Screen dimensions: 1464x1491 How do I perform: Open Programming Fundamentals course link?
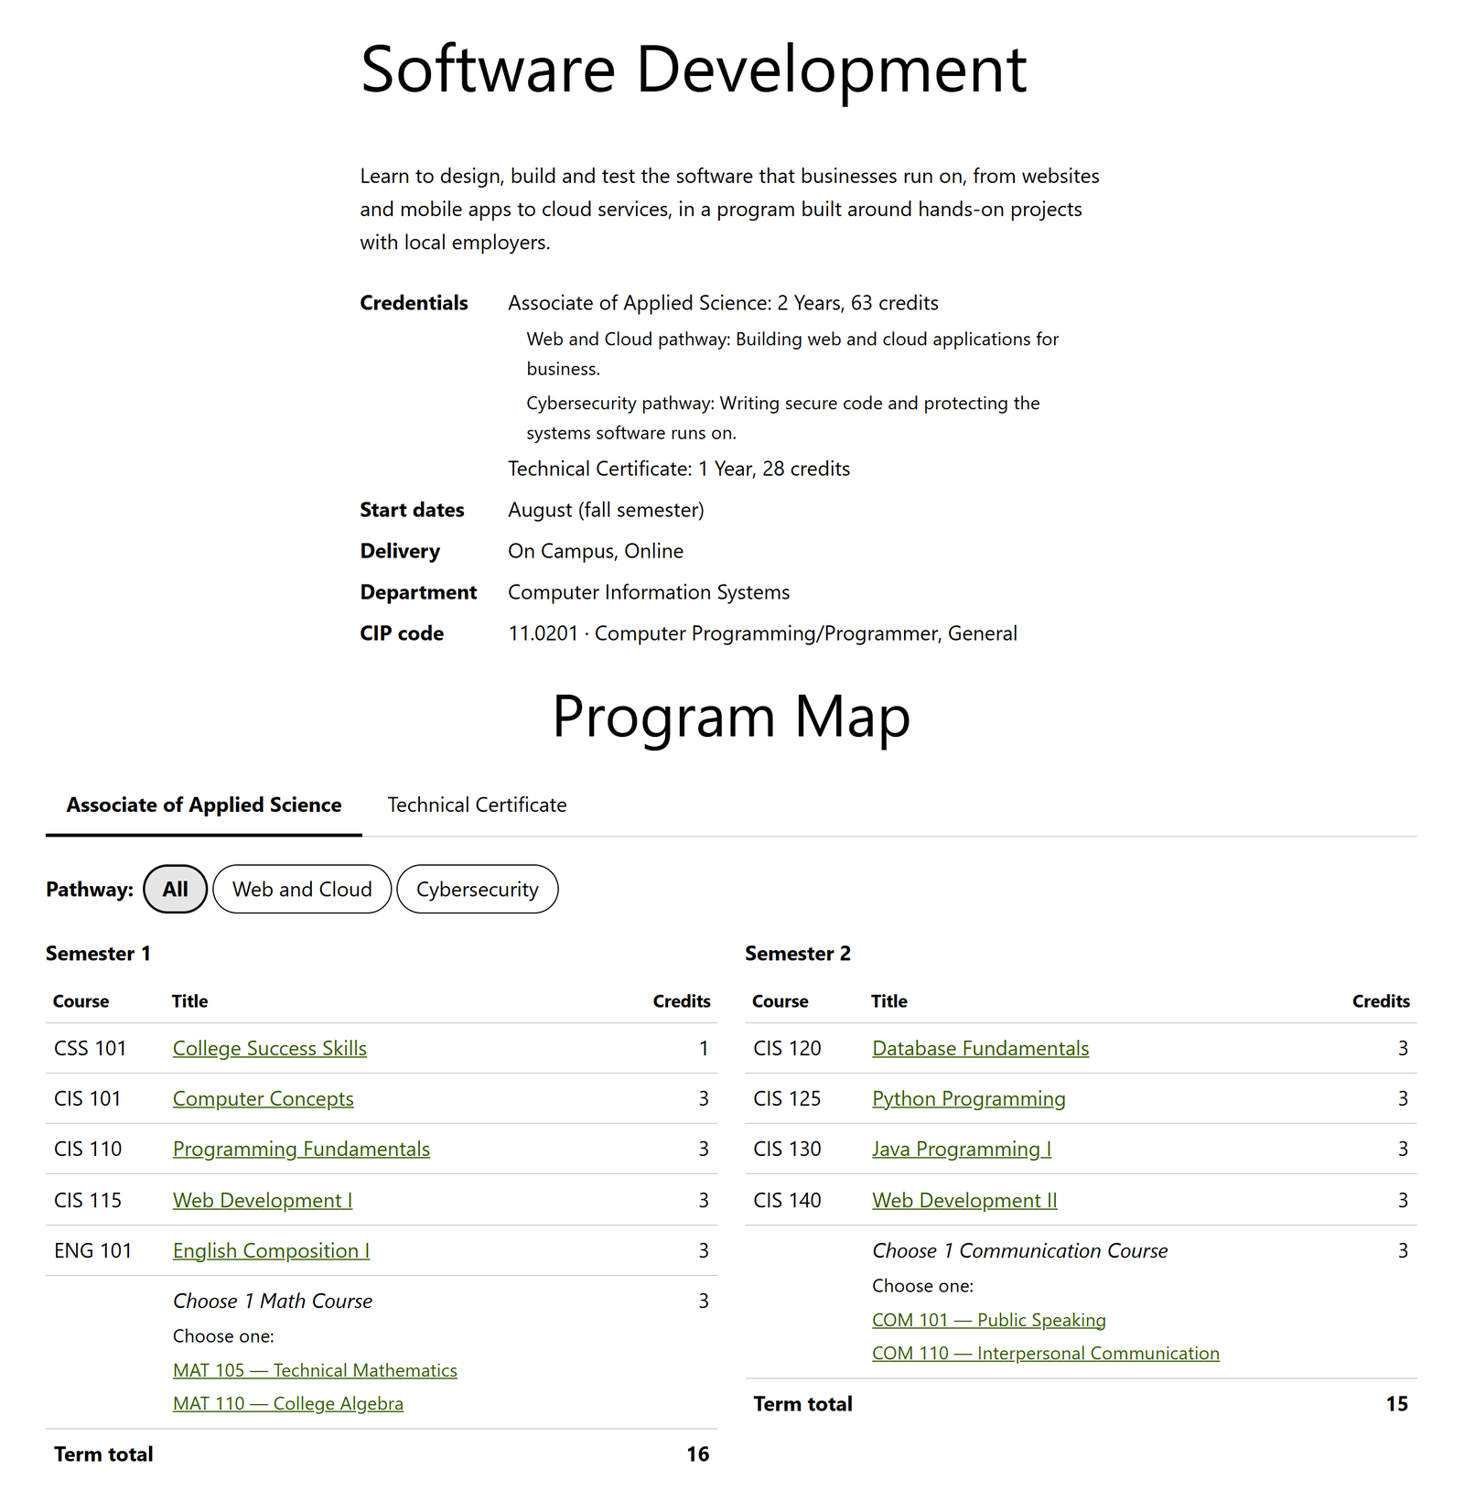301,1149
